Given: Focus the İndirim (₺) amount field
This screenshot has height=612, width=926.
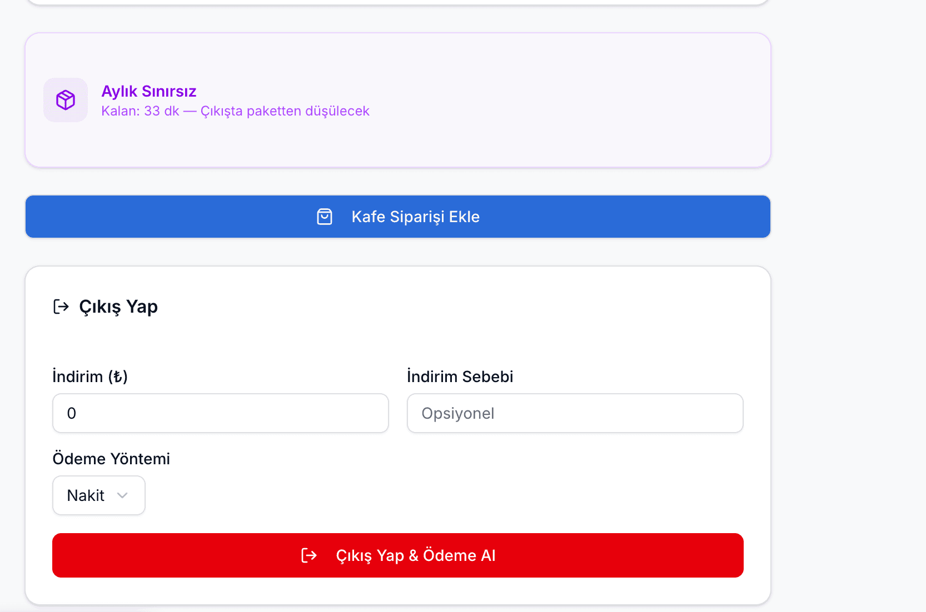Looking at the screenshot, I should [220, 413].
